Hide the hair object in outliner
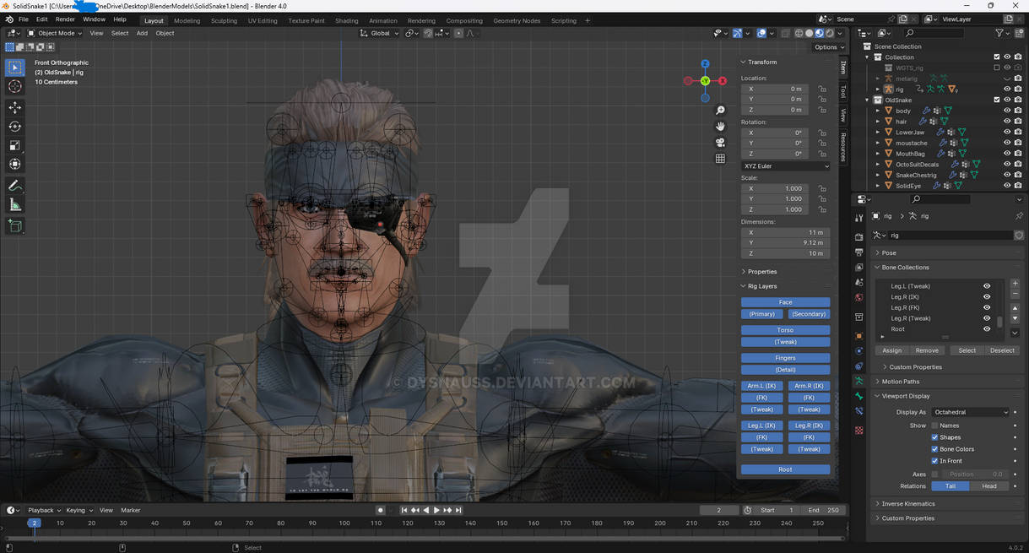The width and height of the screenshot is (1029, 553). point(1007,122)
